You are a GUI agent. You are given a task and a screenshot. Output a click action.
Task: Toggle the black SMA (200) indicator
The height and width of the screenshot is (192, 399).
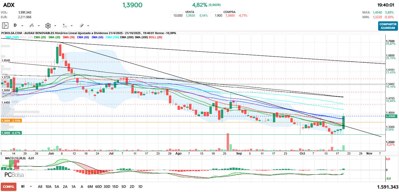coord(141,37)
